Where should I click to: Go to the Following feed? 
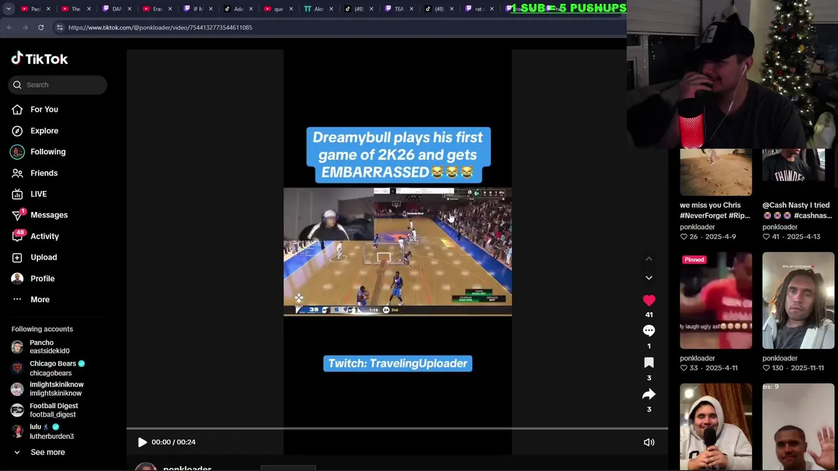click(x=48, y=152)
